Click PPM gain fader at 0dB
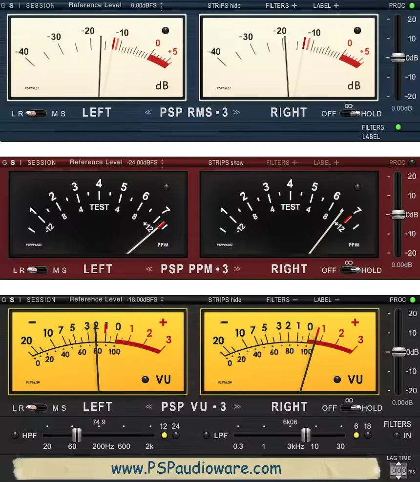The height and width of the screenshot is (482, 420). coord(398,214)
